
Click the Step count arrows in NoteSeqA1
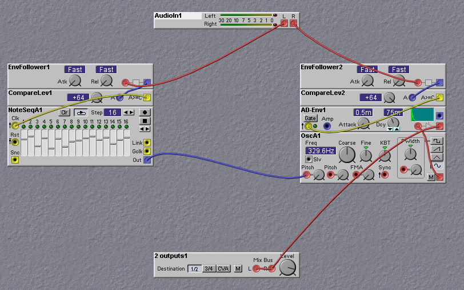[129, 113]
